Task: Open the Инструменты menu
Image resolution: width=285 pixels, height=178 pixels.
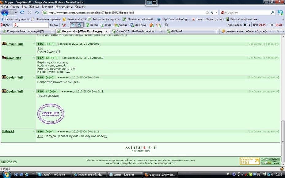Action: [x=64, y=7]
